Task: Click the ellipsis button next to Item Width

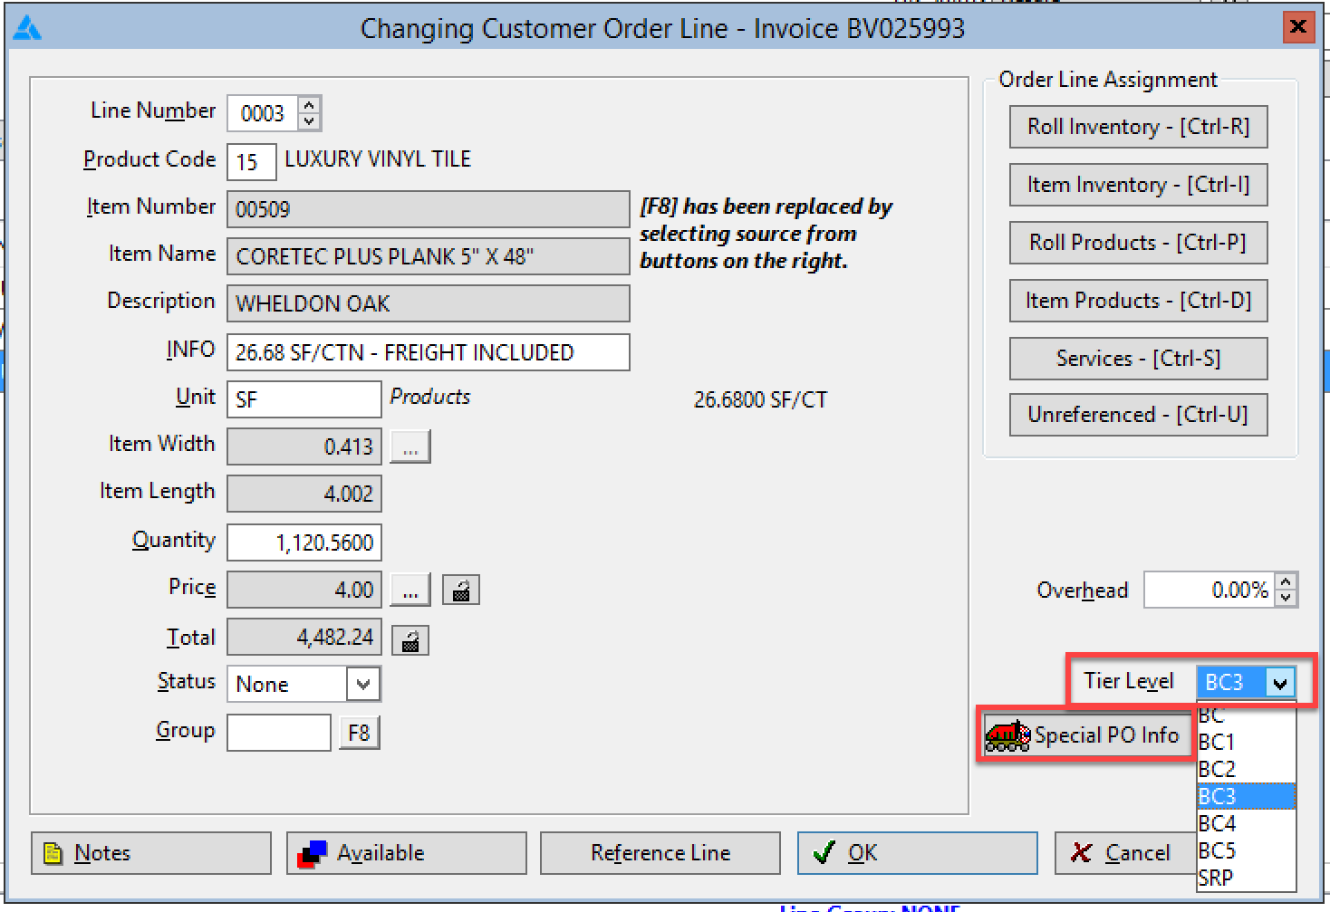Action: click(410, 446)
